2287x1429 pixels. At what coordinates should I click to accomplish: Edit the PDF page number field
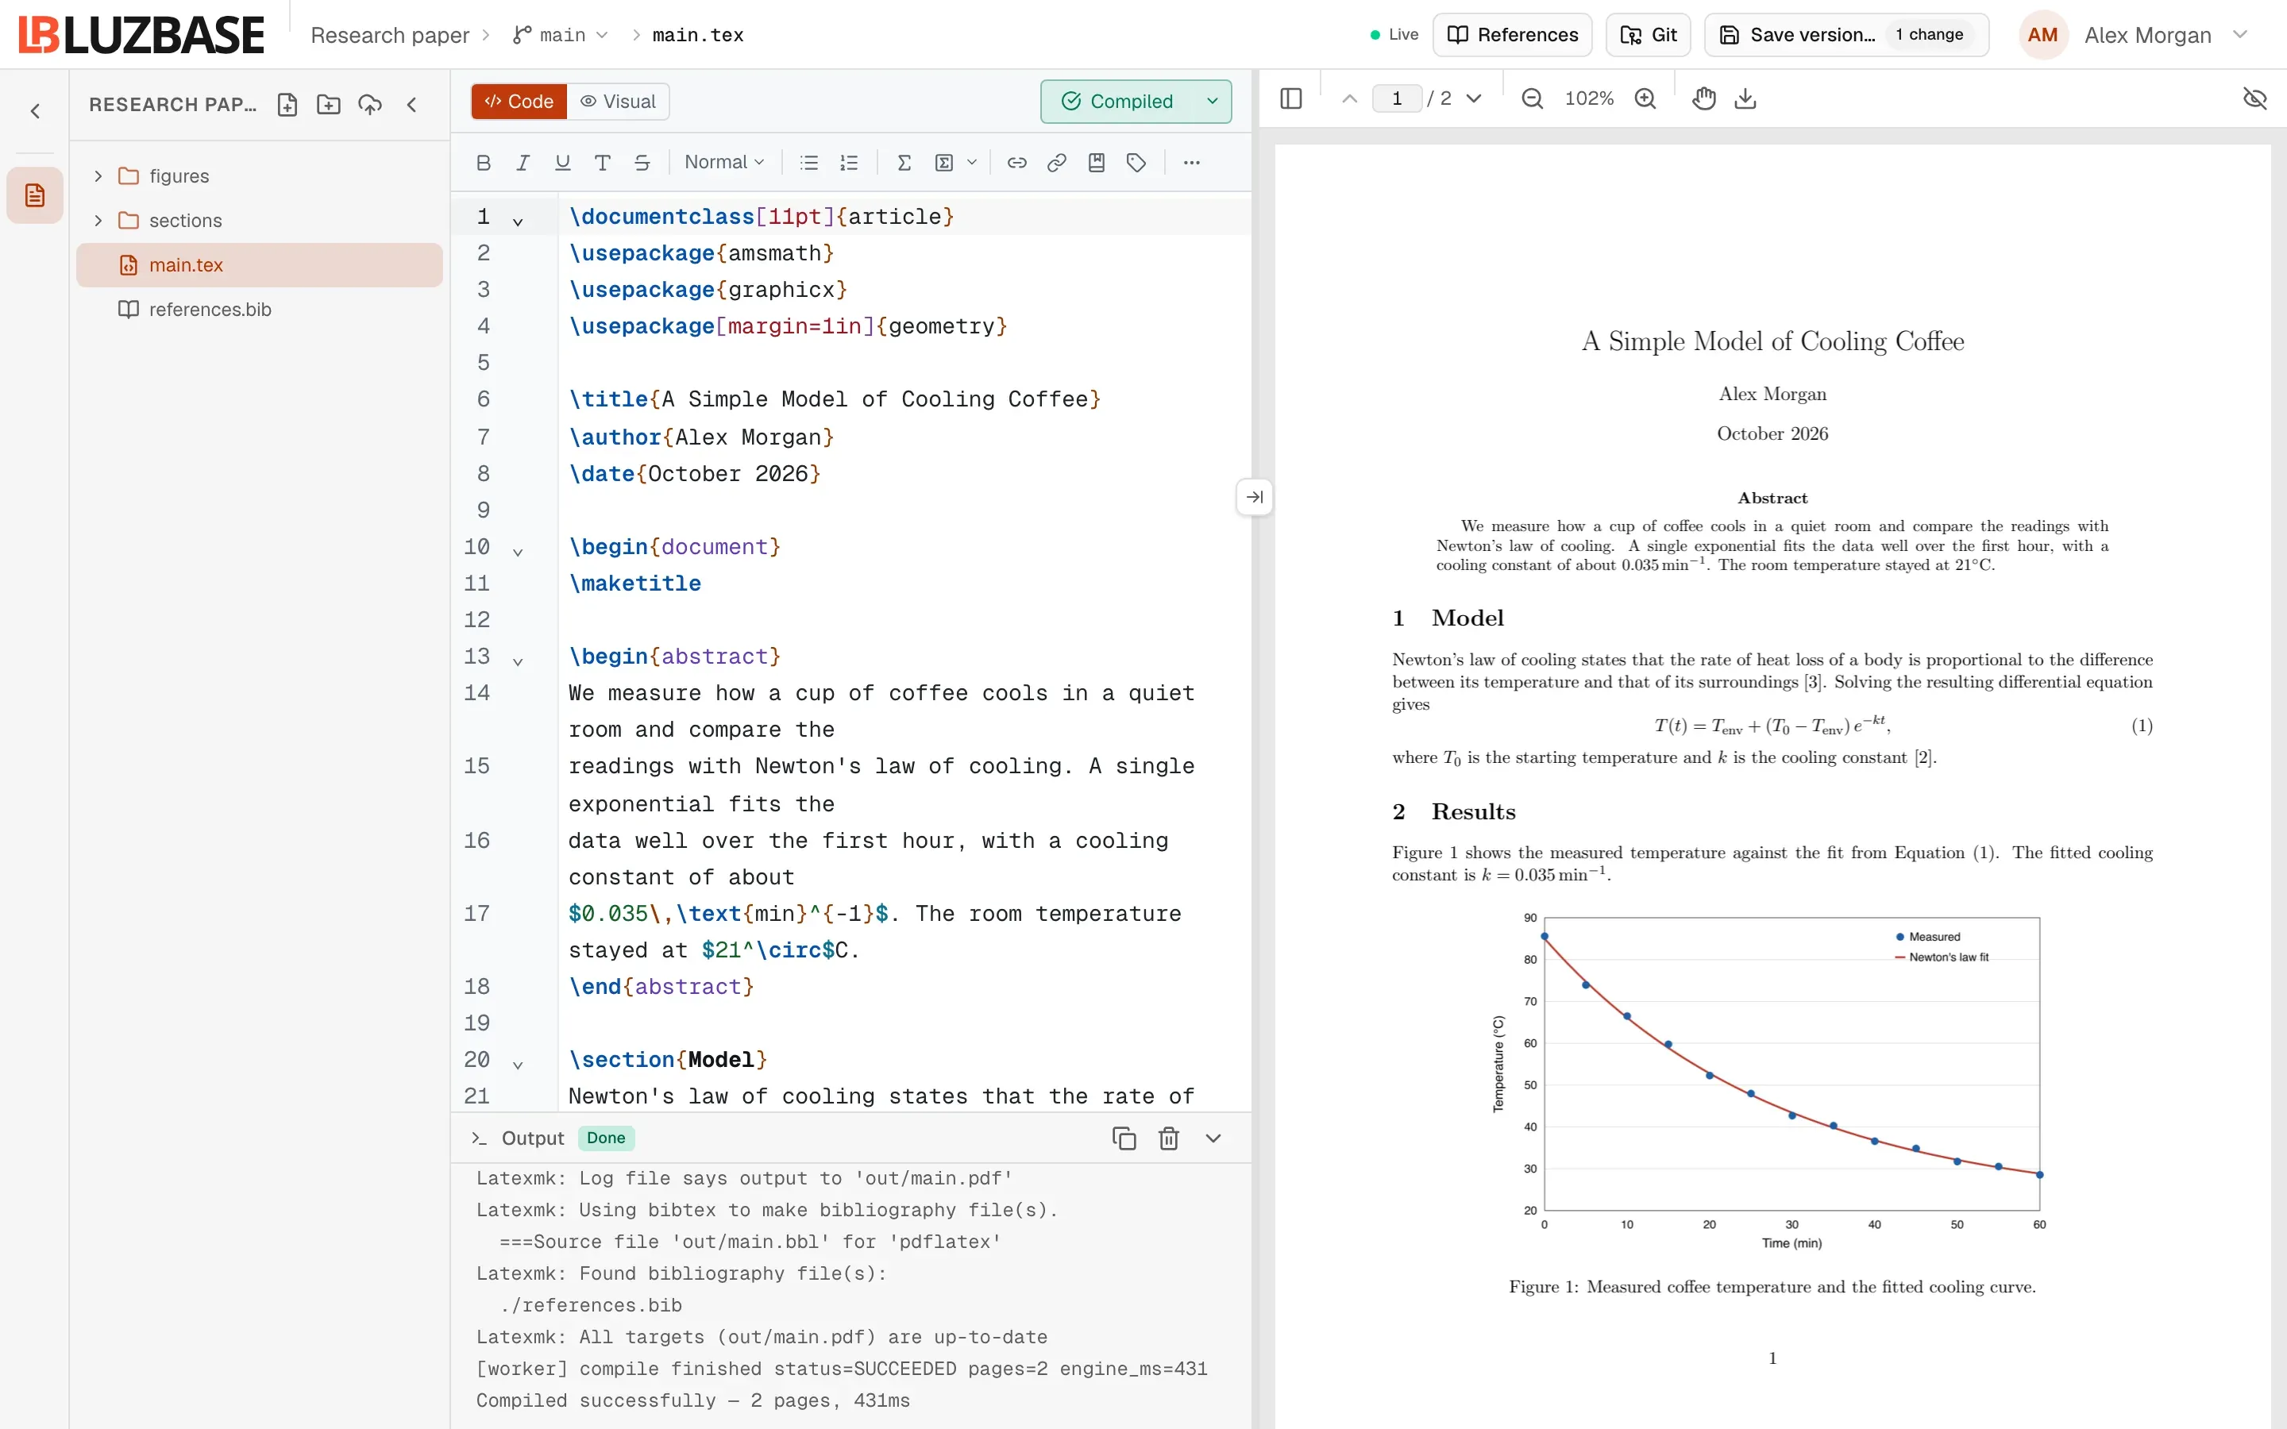tap(1397, 98)
